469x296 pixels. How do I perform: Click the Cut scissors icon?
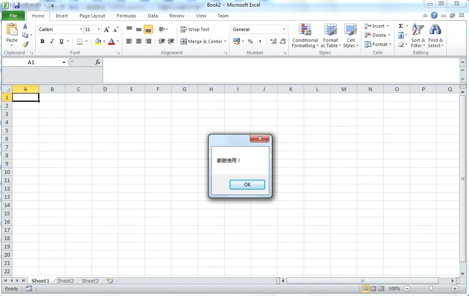[x=25, y=26]
